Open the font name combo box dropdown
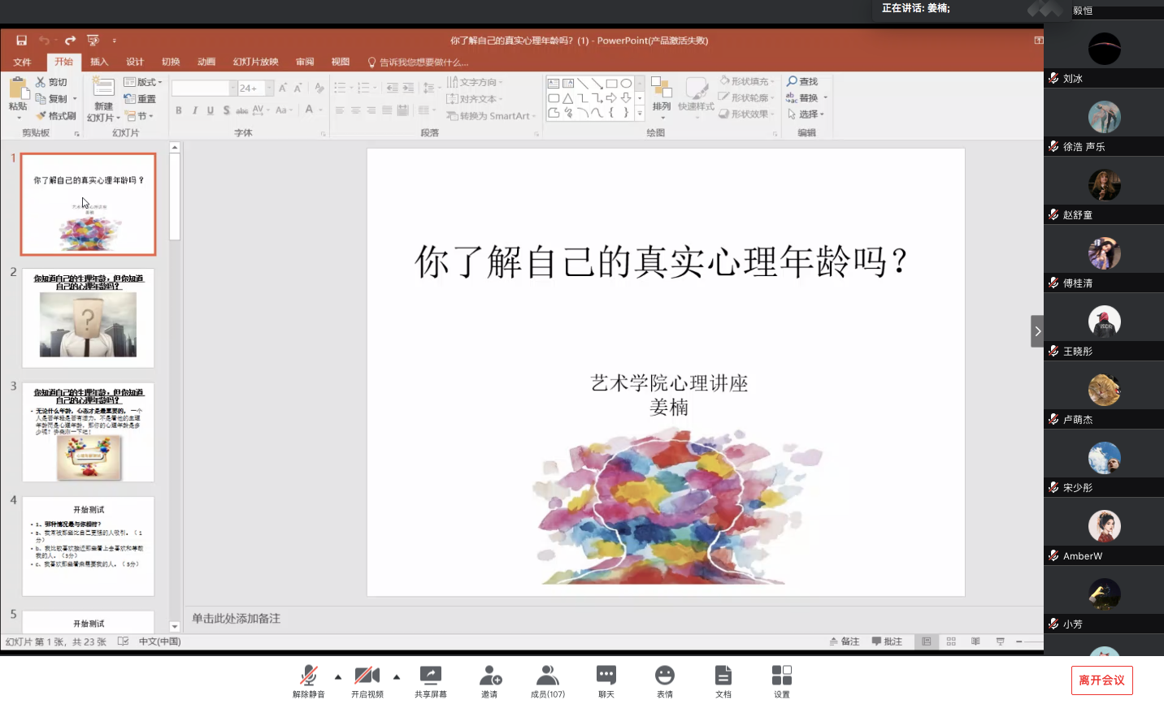 coord(232,88)
